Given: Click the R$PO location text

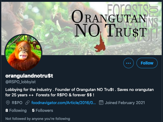Looking at the screenshot, I should [17, 103].
